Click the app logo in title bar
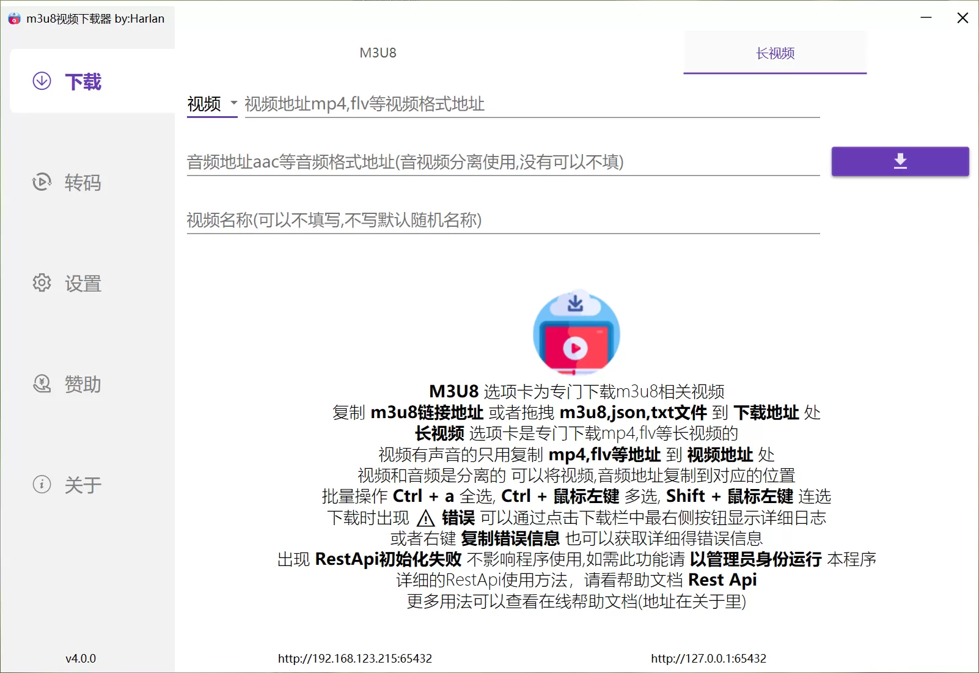 [14, 19]
